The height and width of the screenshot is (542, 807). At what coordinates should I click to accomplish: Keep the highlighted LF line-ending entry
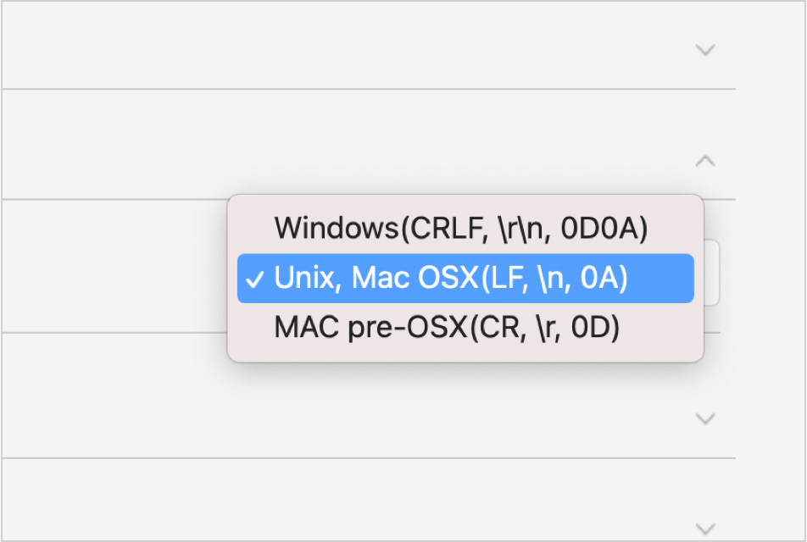click(x=451, y=279)
